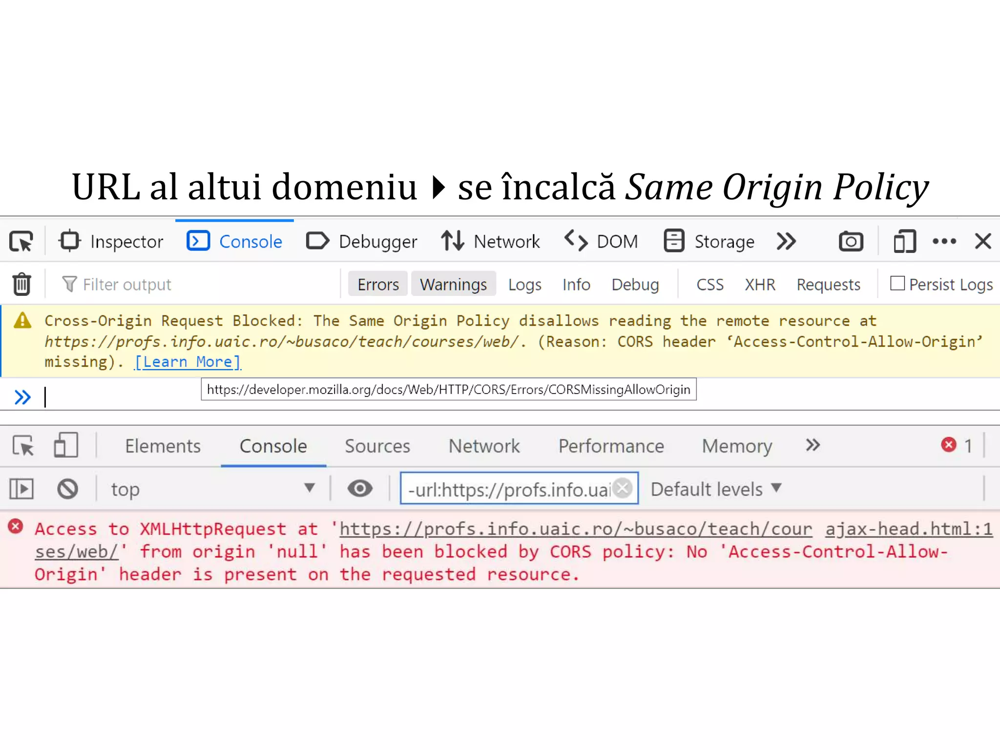1000x750 pixels.
Task: Click Chrome clear console (ban) icon
Action: pos(67,489)
